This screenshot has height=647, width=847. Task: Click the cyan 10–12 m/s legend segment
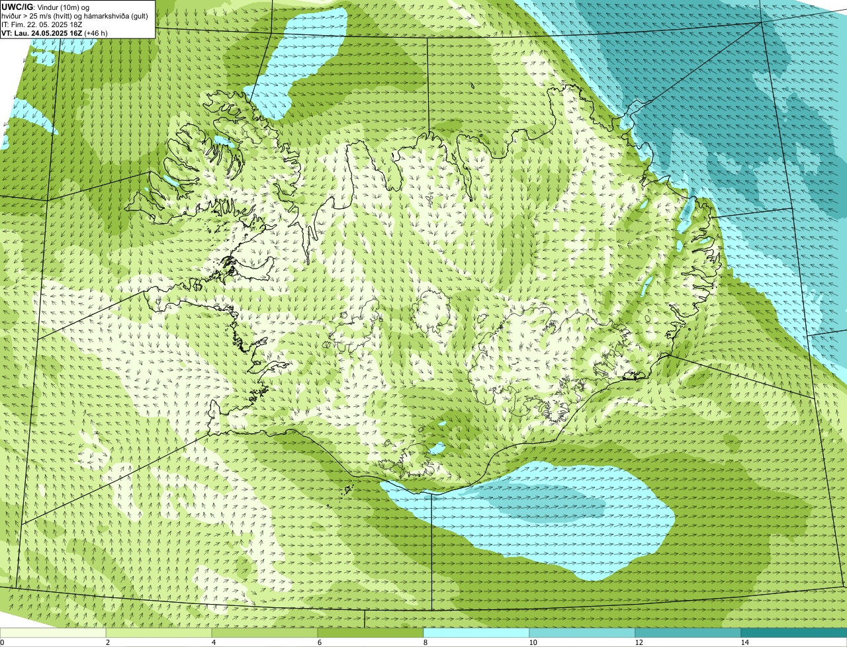click(582, 633)
